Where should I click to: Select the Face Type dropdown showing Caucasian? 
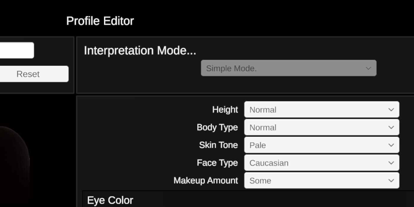tap(321, 163)
